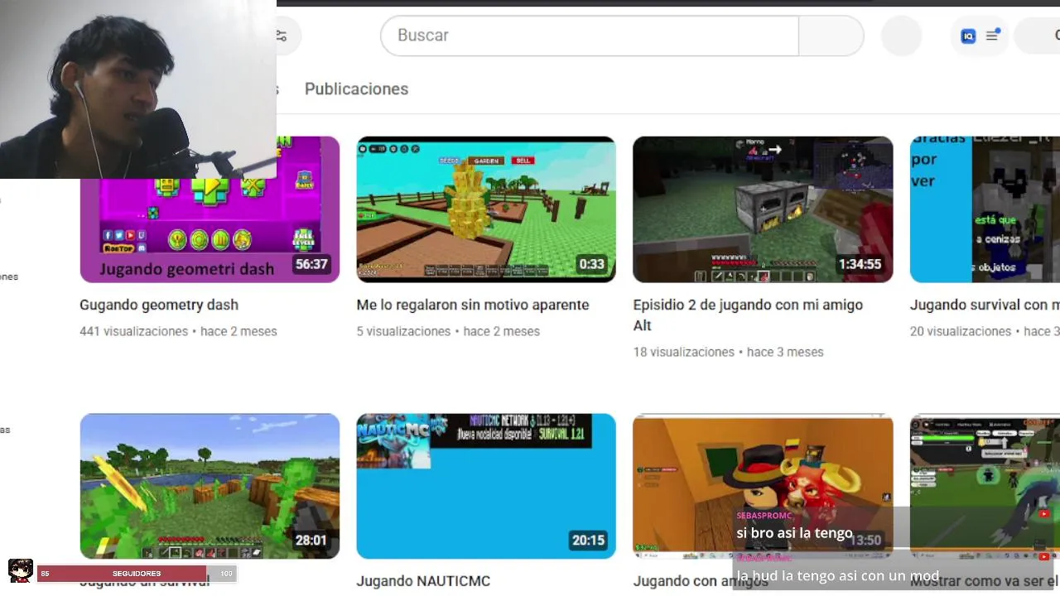
Task: Click the avatar icon beside the Seguidores bar
Action: click(21, 571)
